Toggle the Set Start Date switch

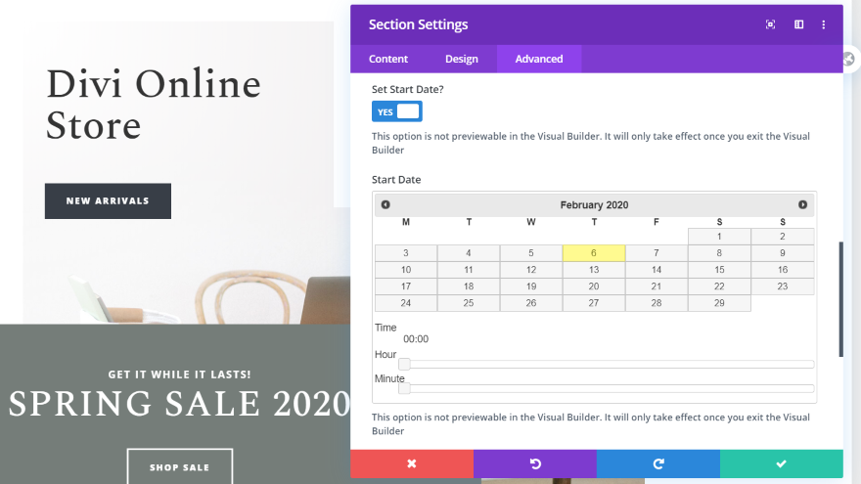pyautogui.click(x=396, y=111)
